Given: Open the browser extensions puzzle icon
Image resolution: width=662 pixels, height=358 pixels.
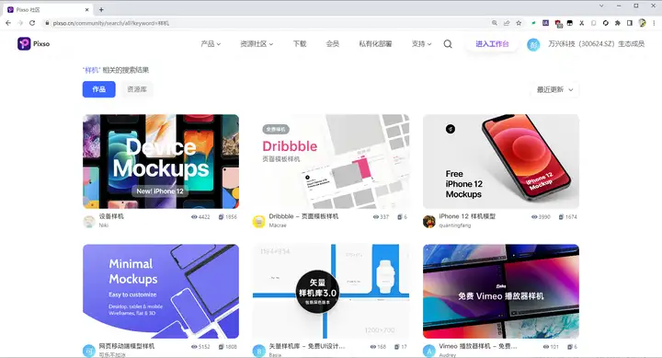Looking at the screenshot, I should [617, 23].
